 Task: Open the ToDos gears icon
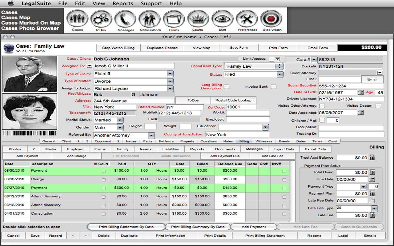tap(101, 19)
